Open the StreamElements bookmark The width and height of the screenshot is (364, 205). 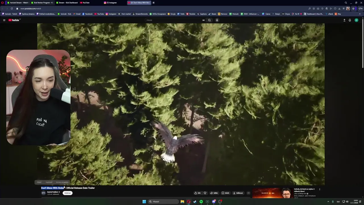pos(140,14)
